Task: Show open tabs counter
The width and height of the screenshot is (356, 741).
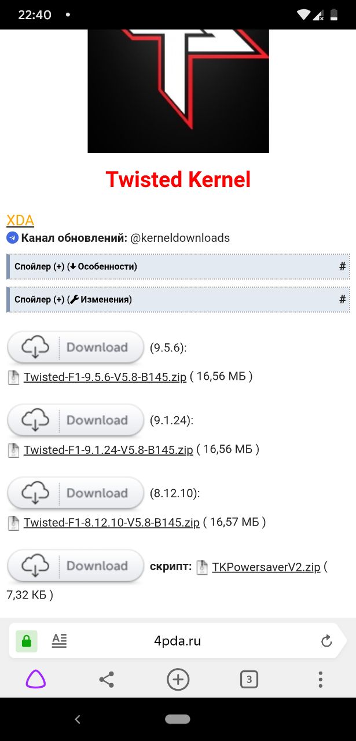Action: click(249, 679)
